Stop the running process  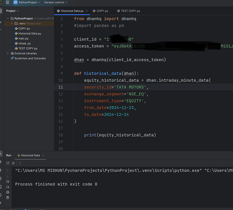13,163
